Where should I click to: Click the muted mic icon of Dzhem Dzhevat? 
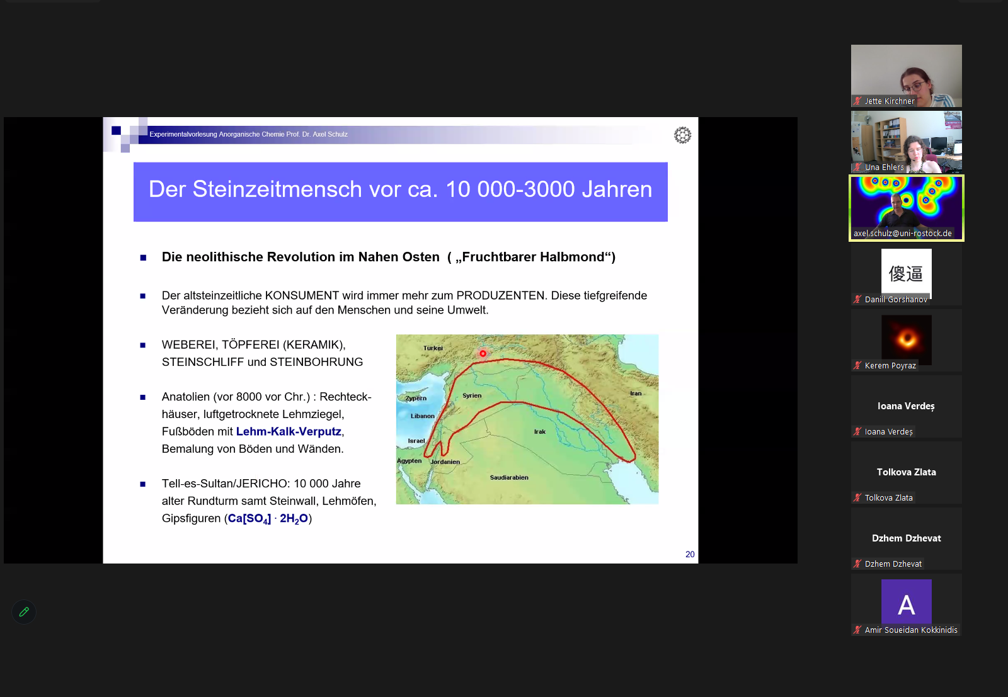tap(857, 564)
